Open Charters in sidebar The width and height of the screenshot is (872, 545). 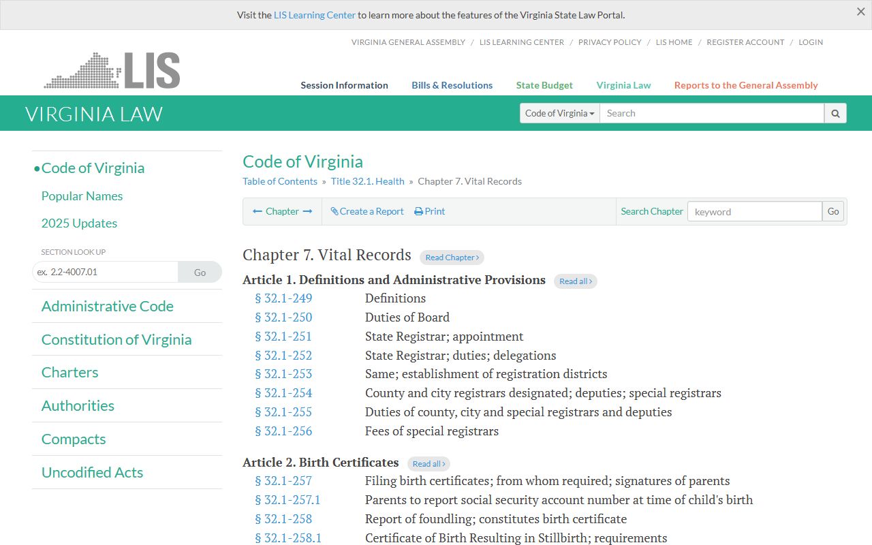point(69,372)
